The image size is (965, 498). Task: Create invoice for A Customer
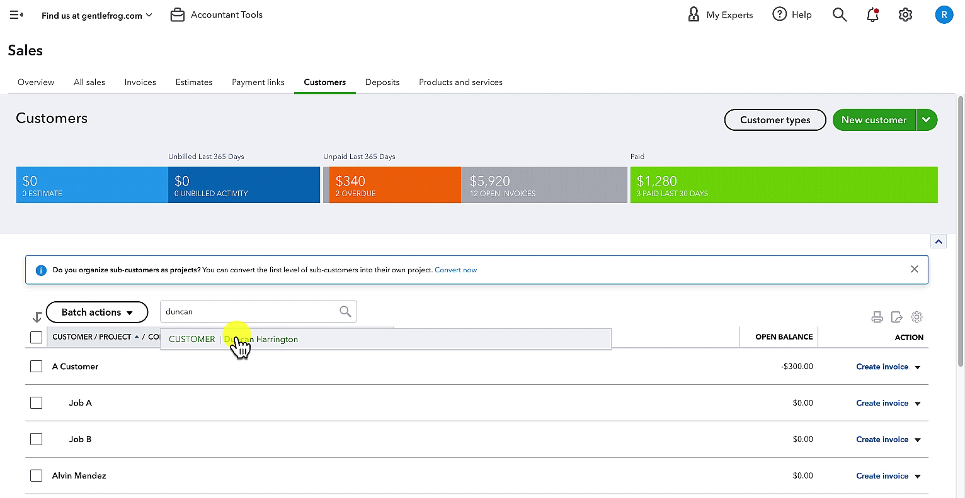click(882, 367)
